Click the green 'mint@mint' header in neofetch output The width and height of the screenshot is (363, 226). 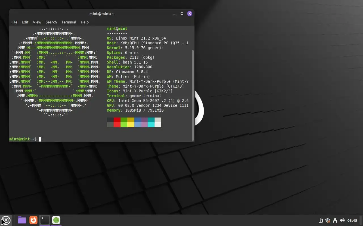117,29
